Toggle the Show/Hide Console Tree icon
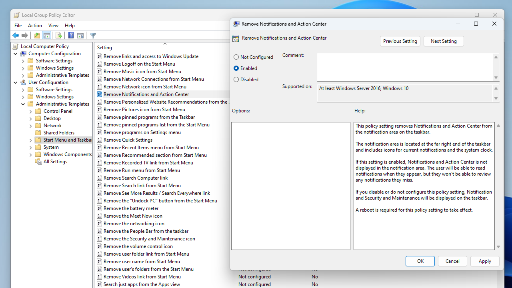This screenshot has height=288, width=512. (x=47, y=36)
